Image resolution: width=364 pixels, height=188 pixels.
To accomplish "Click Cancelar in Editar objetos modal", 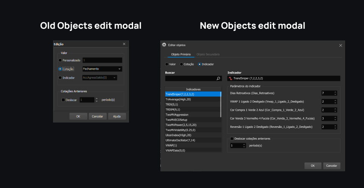I will 332,166.
